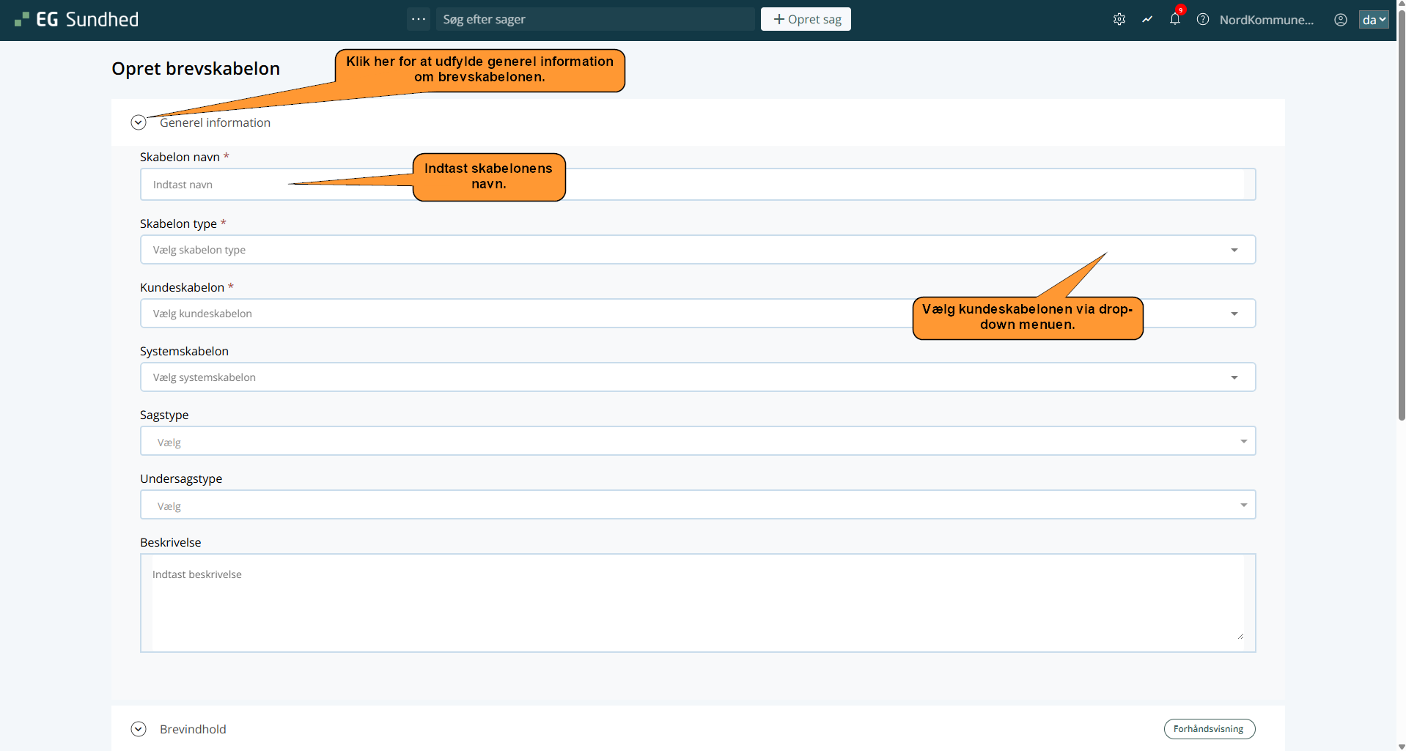This screenshot has width=1406, height=751.
Task: Open the three-dots menu beside search
Action: (419, 19)
